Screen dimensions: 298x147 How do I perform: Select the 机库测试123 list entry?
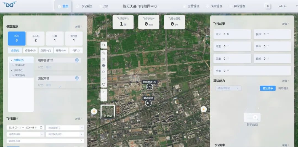58,64
